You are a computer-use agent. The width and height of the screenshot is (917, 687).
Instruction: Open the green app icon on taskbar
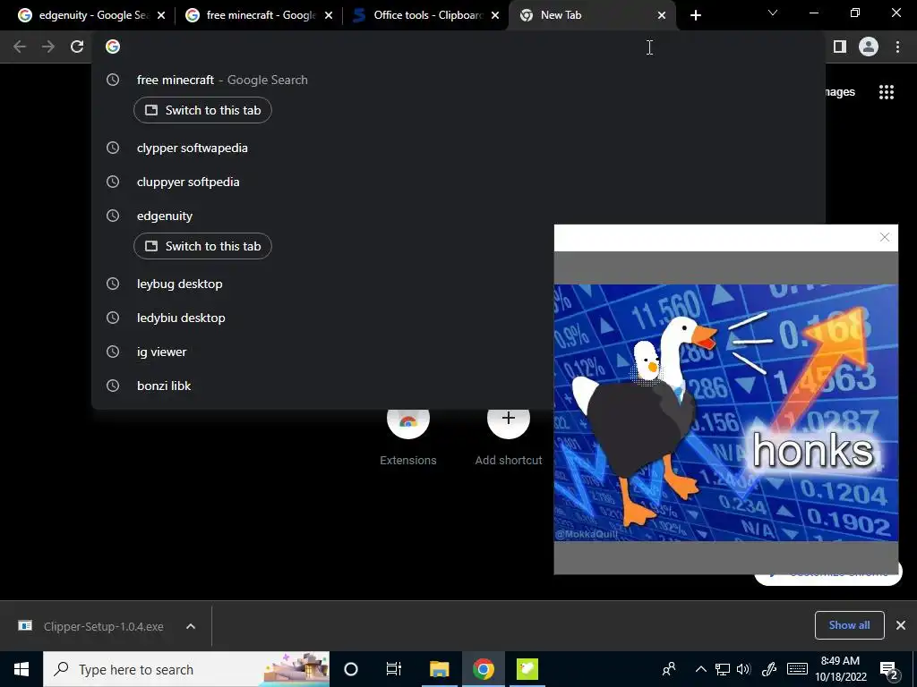[527, 669]
